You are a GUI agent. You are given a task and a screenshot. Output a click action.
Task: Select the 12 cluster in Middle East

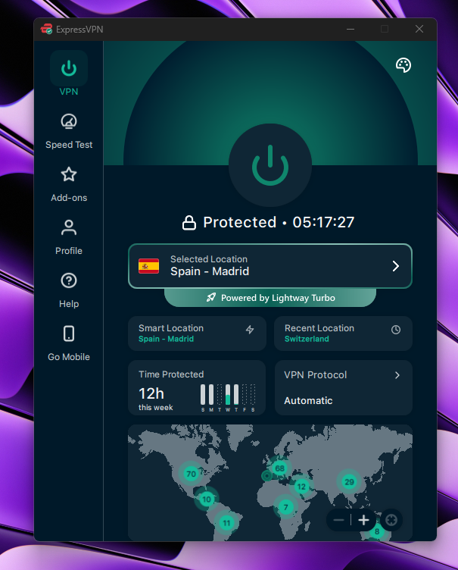click(301, 487)
